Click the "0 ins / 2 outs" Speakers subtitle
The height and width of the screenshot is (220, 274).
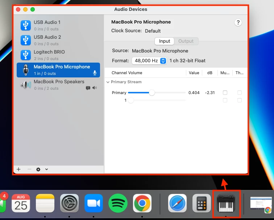[x=46, y=88]
